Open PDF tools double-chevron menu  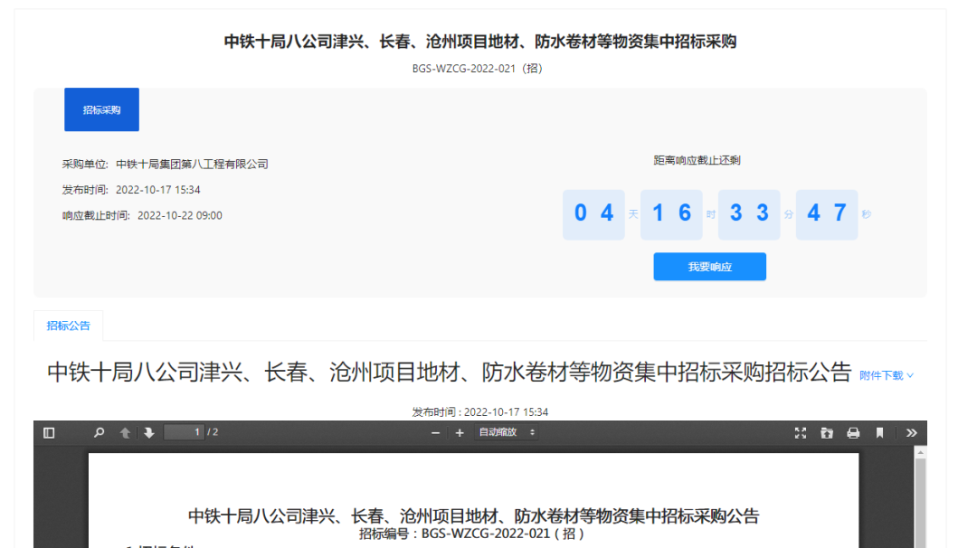912,433
